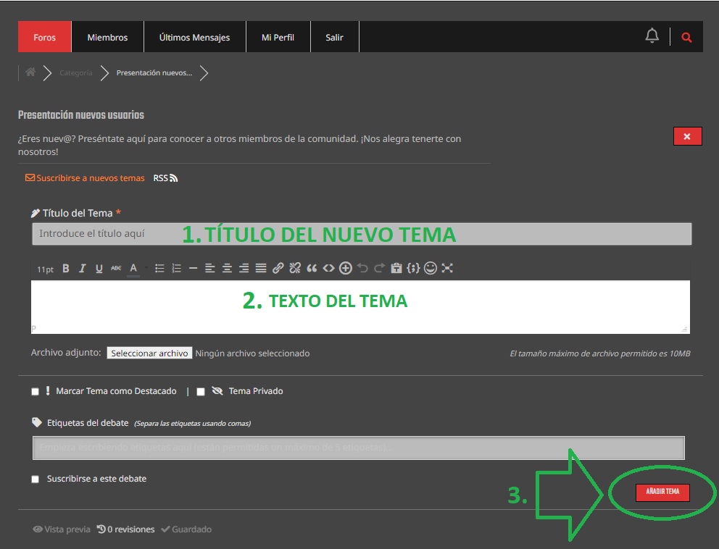Apply italic formatting to the text
Viewport: 719px width, 549px height.
coord(83,269)
